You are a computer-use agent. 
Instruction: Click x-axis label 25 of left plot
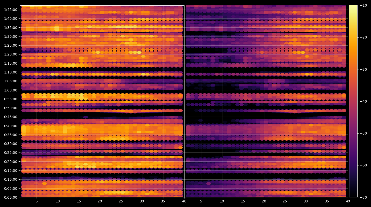(121, 201)
